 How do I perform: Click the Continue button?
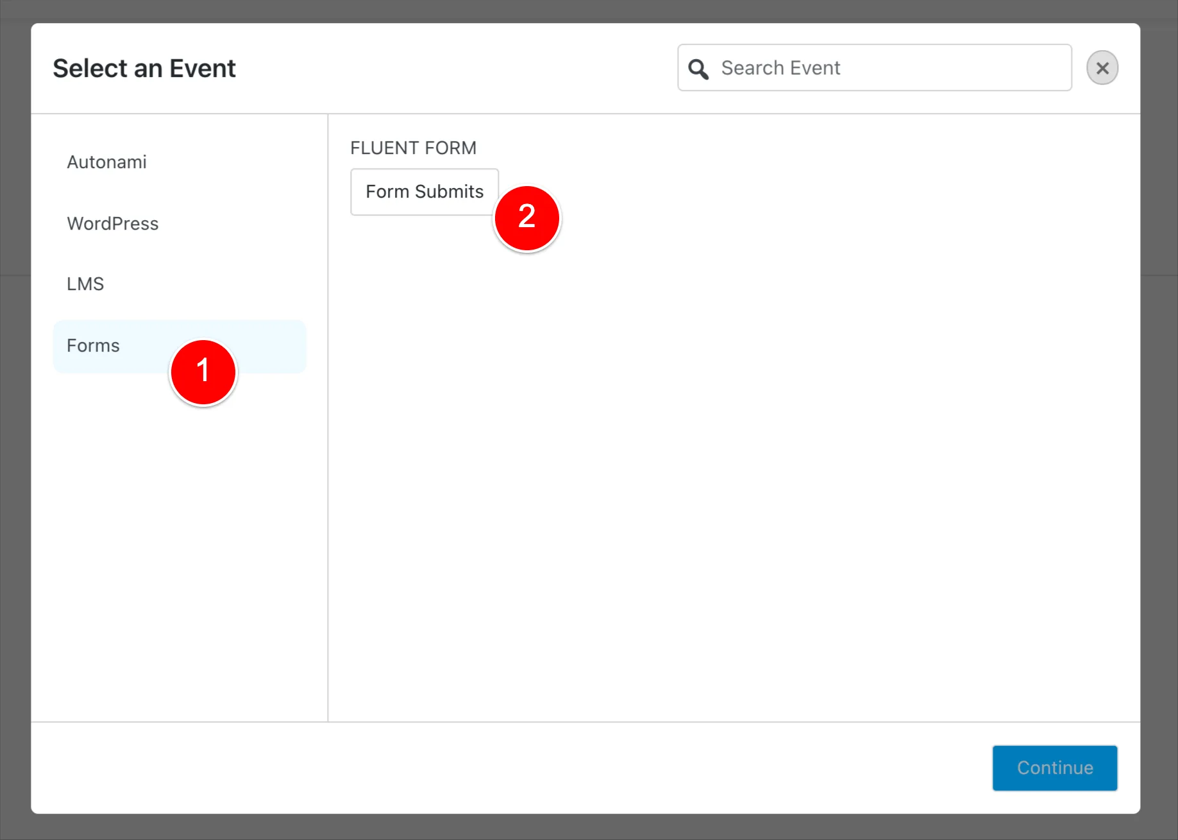1054,767
